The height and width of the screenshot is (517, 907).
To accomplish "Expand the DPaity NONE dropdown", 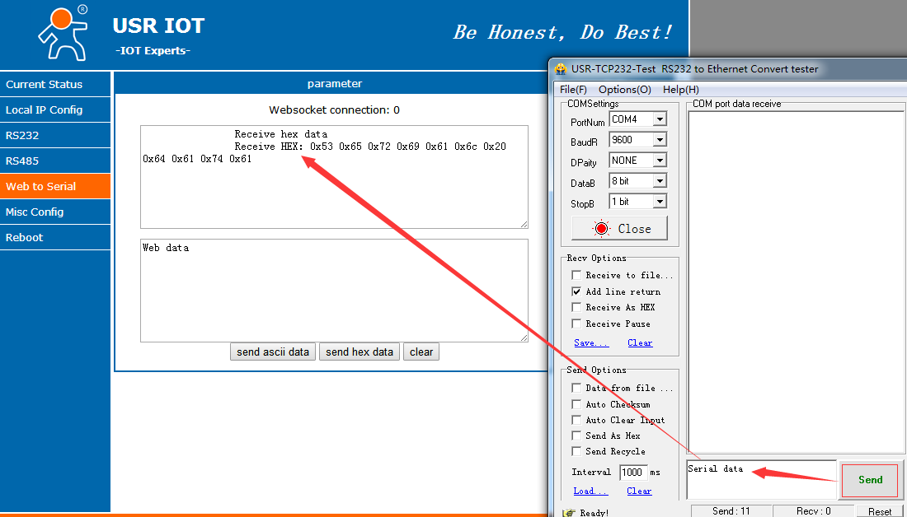I will [660, 160].
